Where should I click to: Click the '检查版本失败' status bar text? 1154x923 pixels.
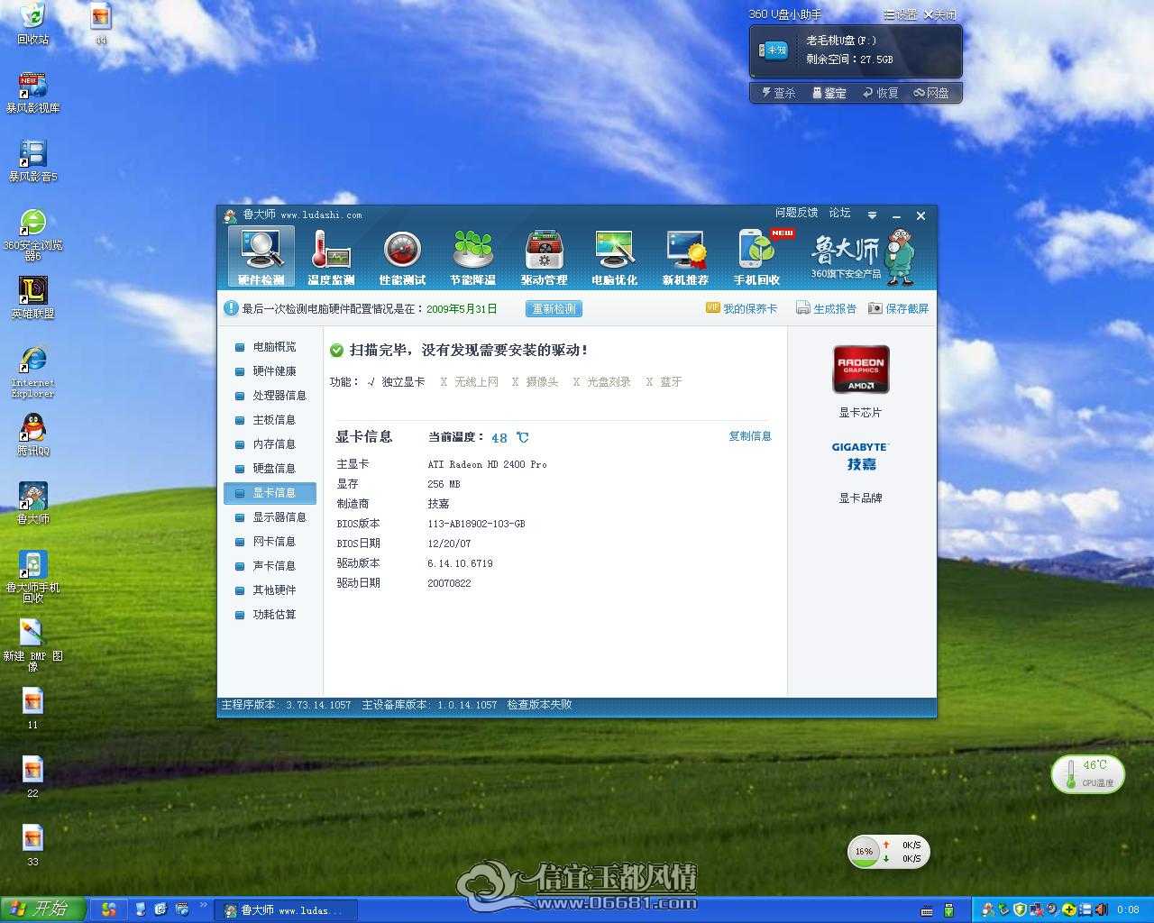(x=539, y=705)
